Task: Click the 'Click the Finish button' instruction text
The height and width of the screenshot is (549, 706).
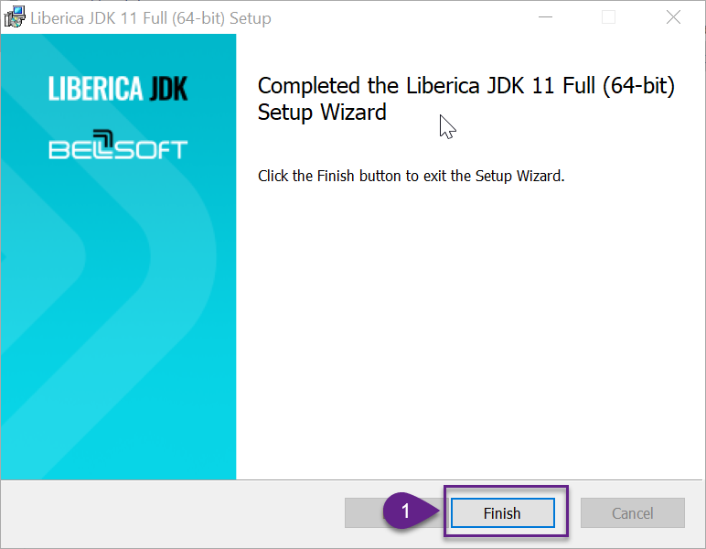Action: 411,176
